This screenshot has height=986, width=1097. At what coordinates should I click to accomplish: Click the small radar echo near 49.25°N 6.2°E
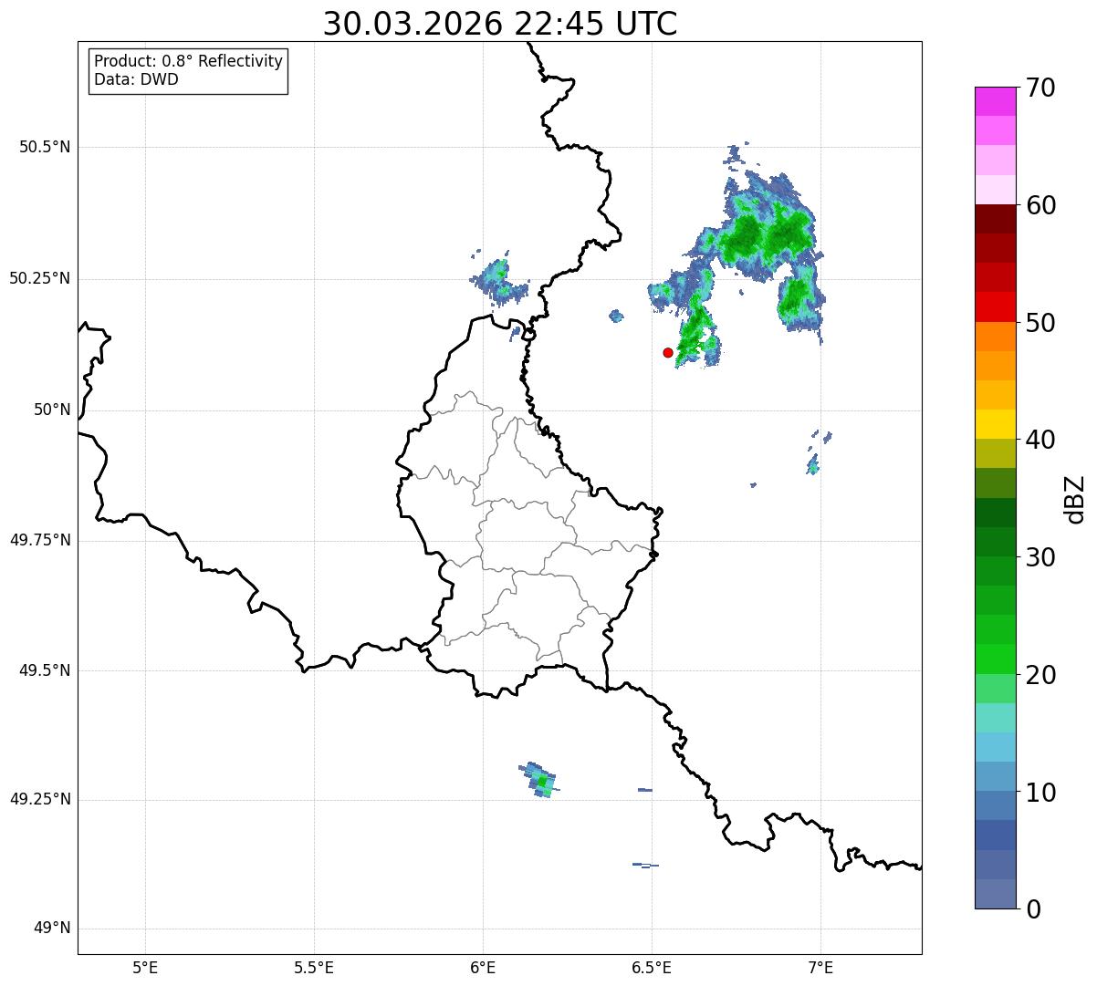coord(539,781)
